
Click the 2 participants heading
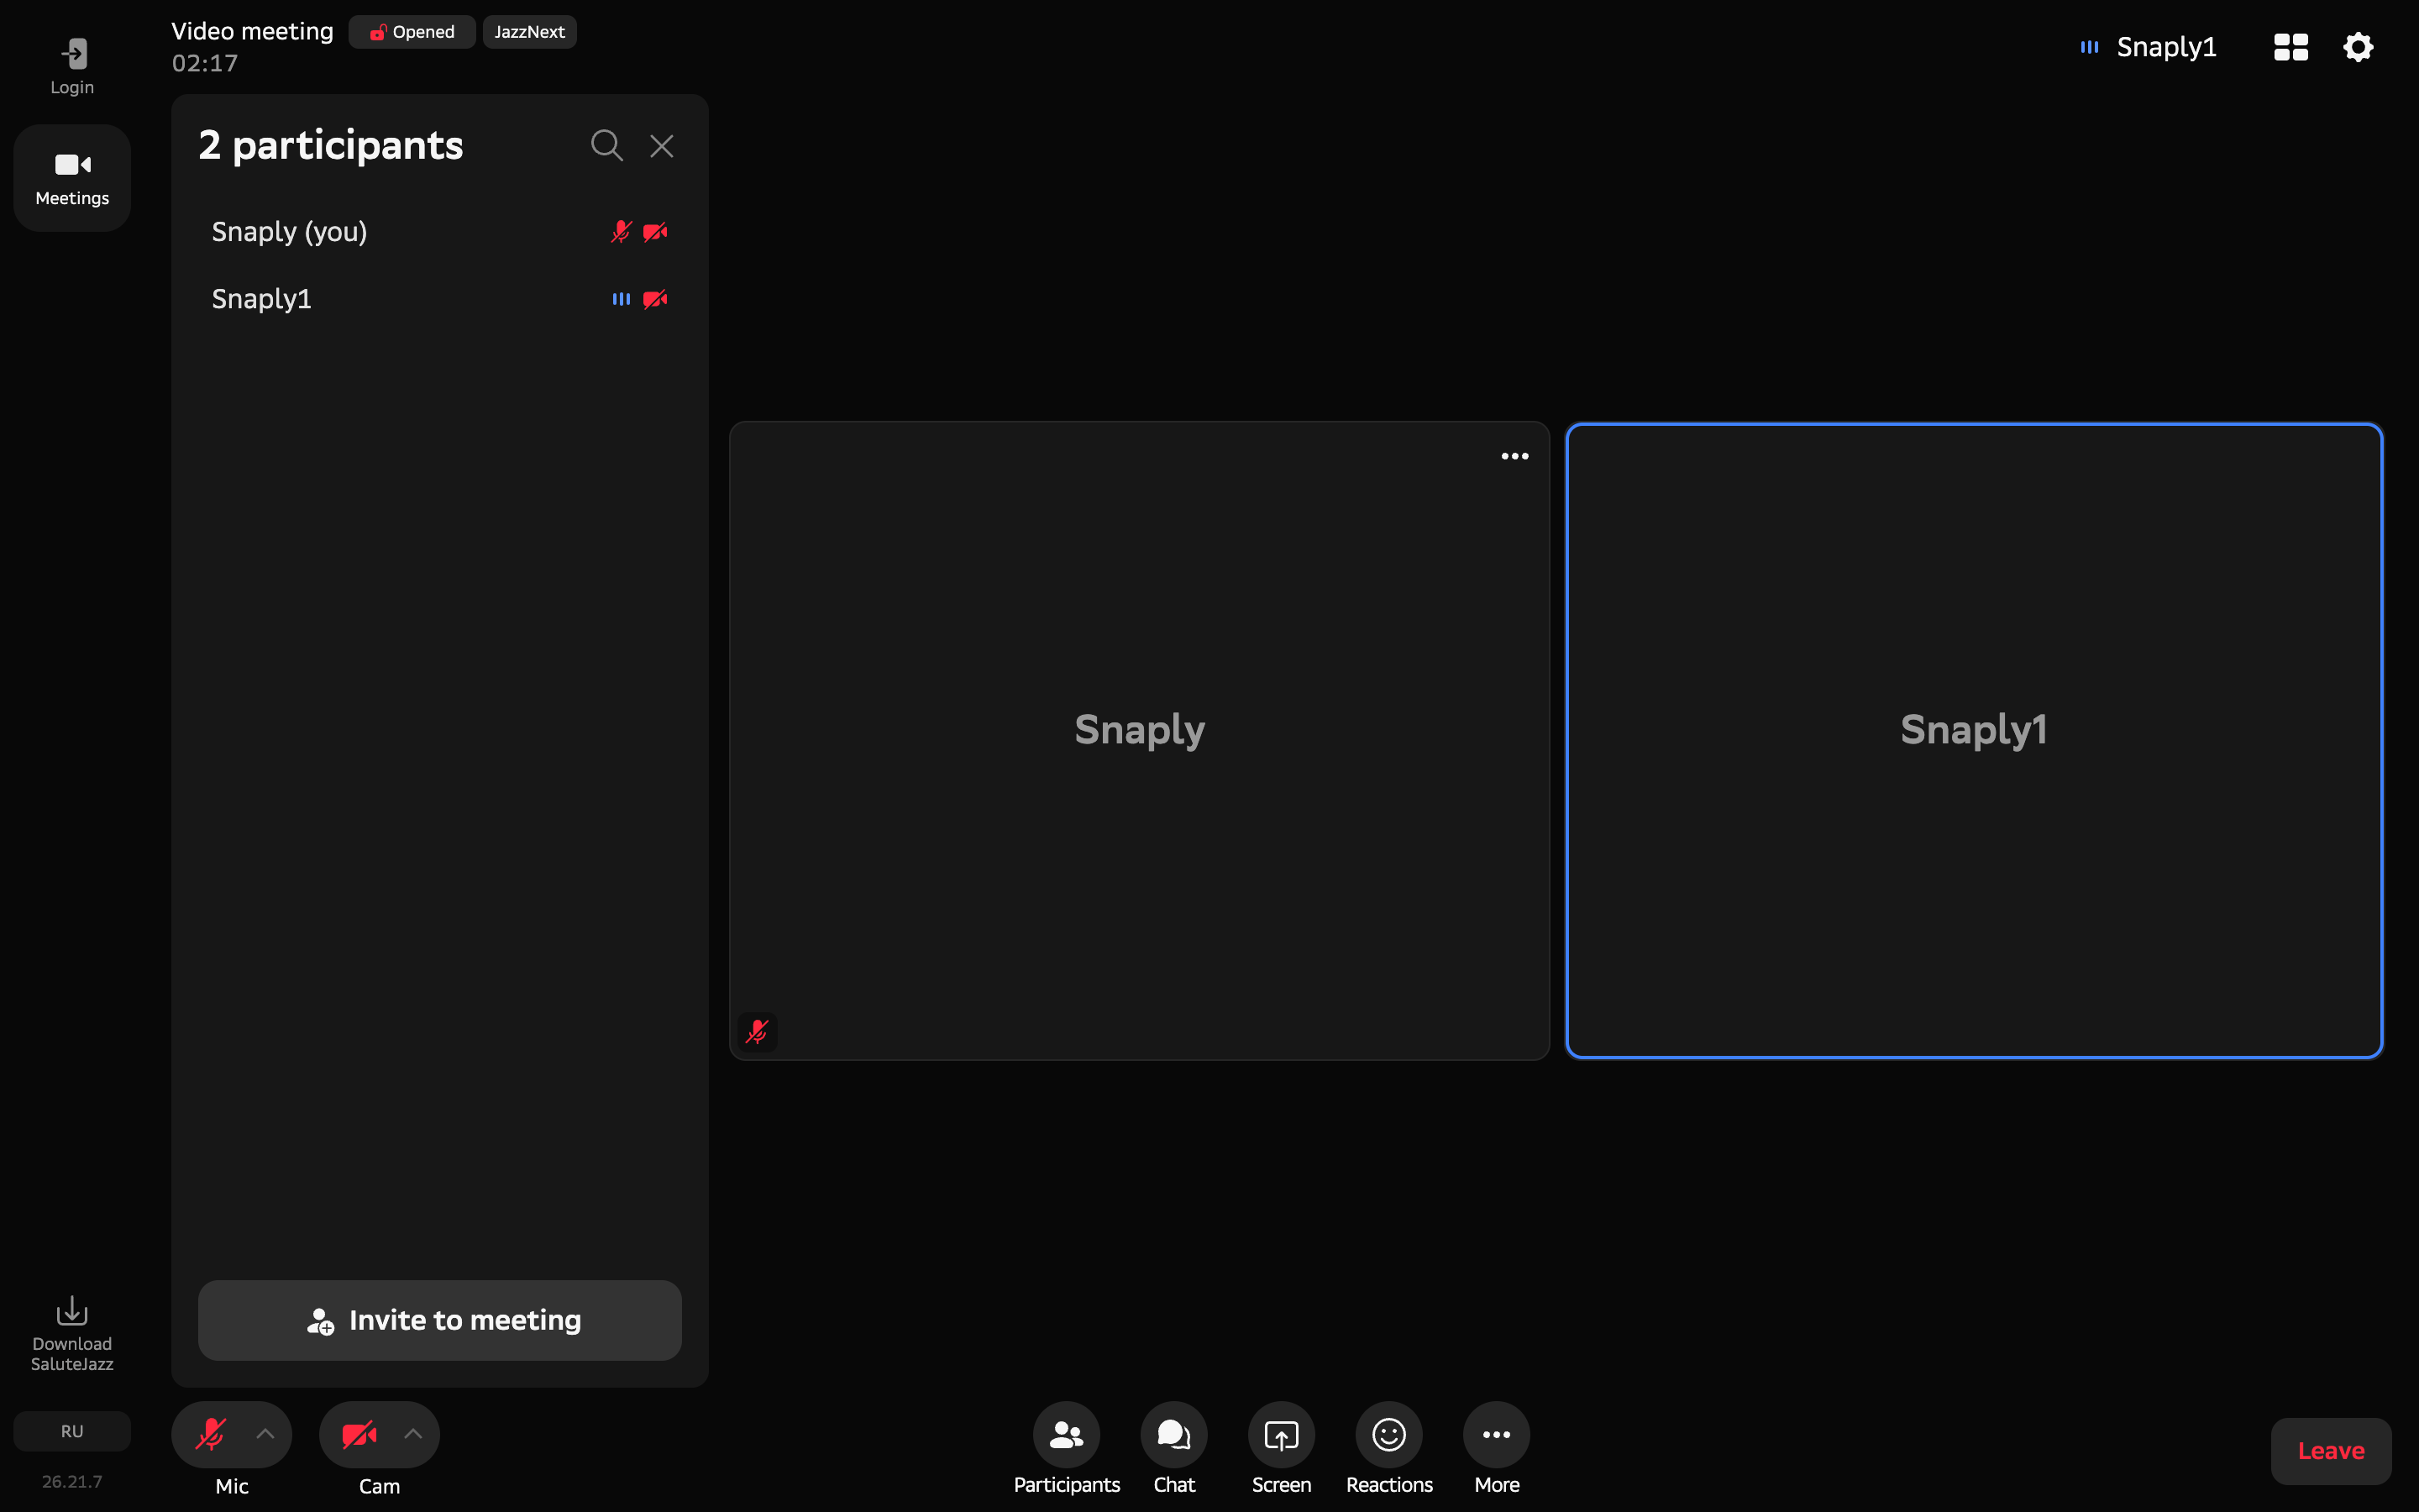tap(331, 145)
